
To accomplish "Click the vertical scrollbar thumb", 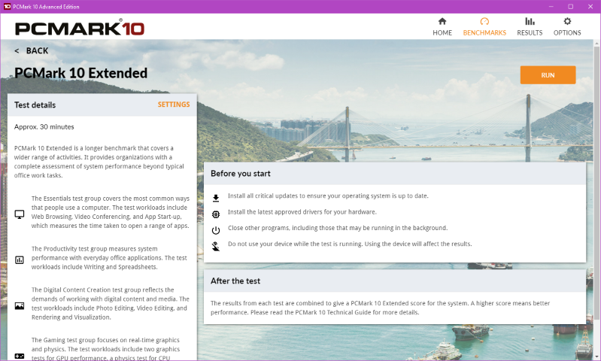I will tap(596, 184).
